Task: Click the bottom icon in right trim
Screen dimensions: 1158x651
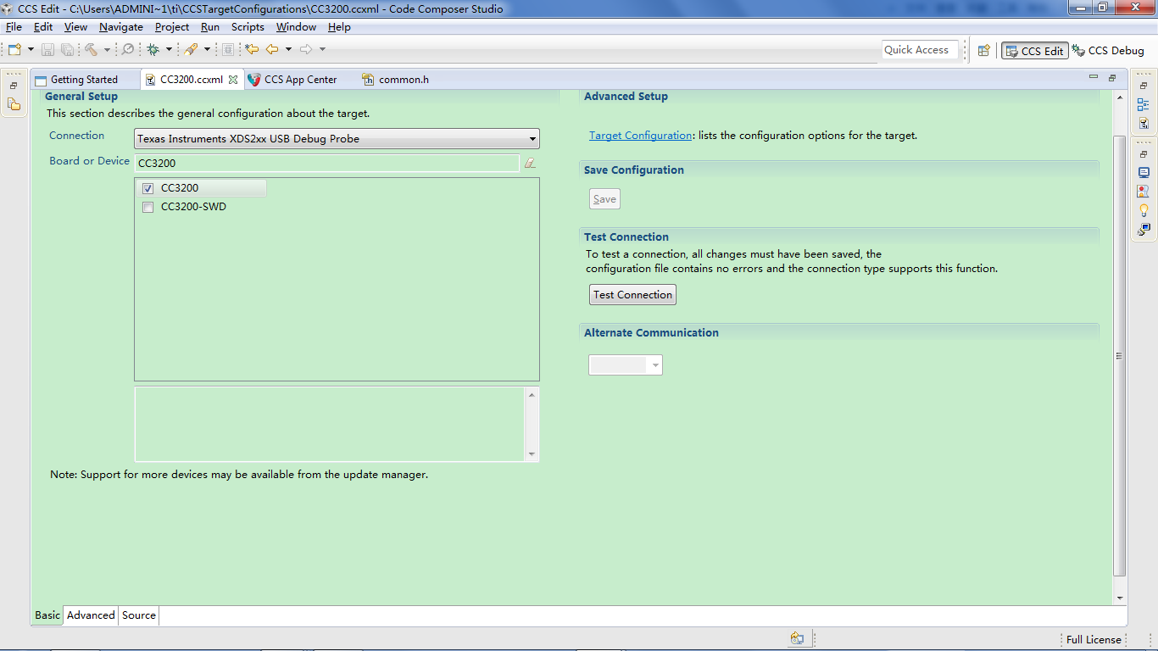Action: point(1144,229)
